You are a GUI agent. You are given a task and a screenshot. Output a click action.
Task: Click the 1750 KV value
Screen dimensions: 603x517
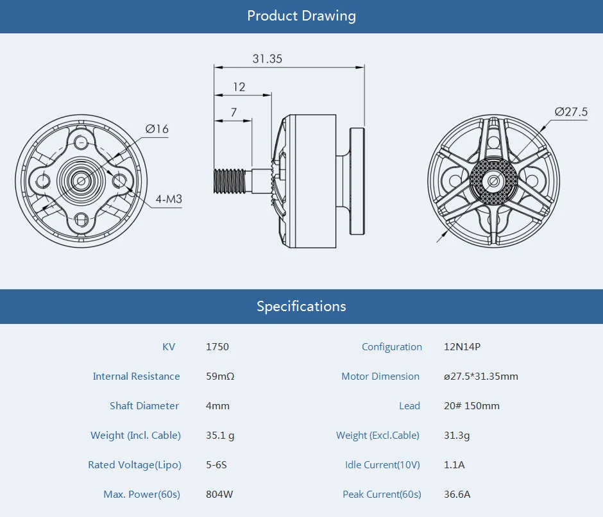(x=217, y=346)
